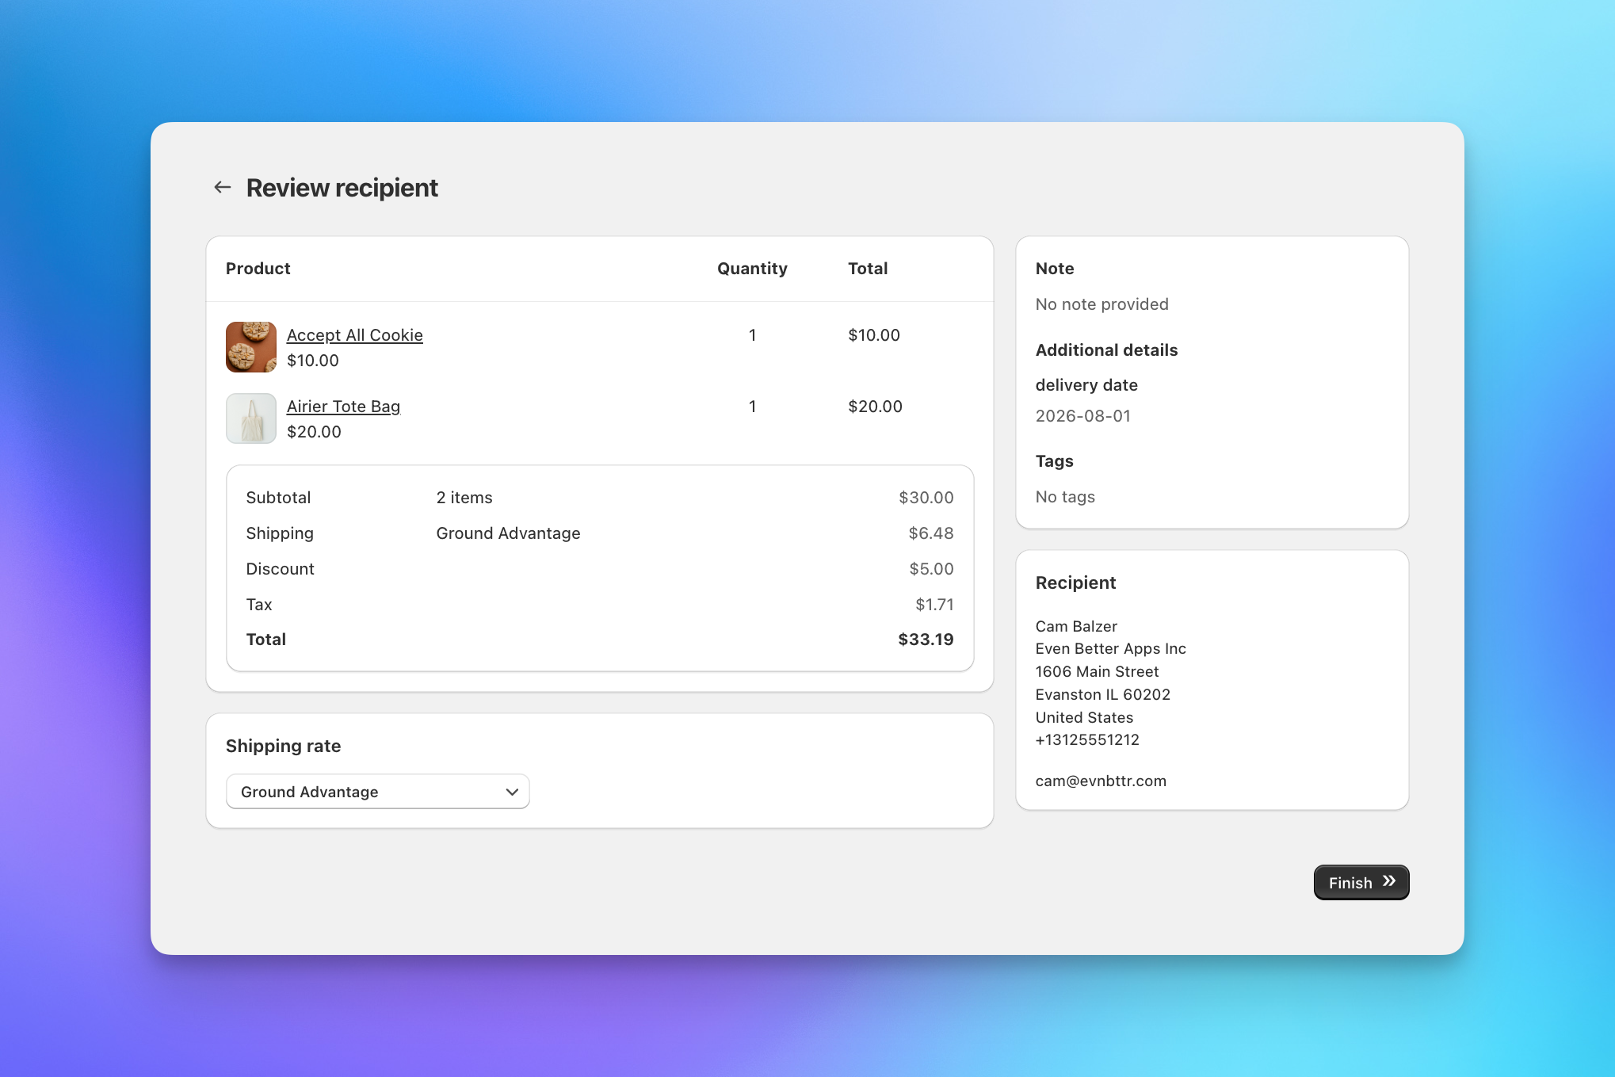This screenshot has width=1615, height=1077.
Task: Click the back arrow beside Review recipient
Action: [x=223, y=188]
